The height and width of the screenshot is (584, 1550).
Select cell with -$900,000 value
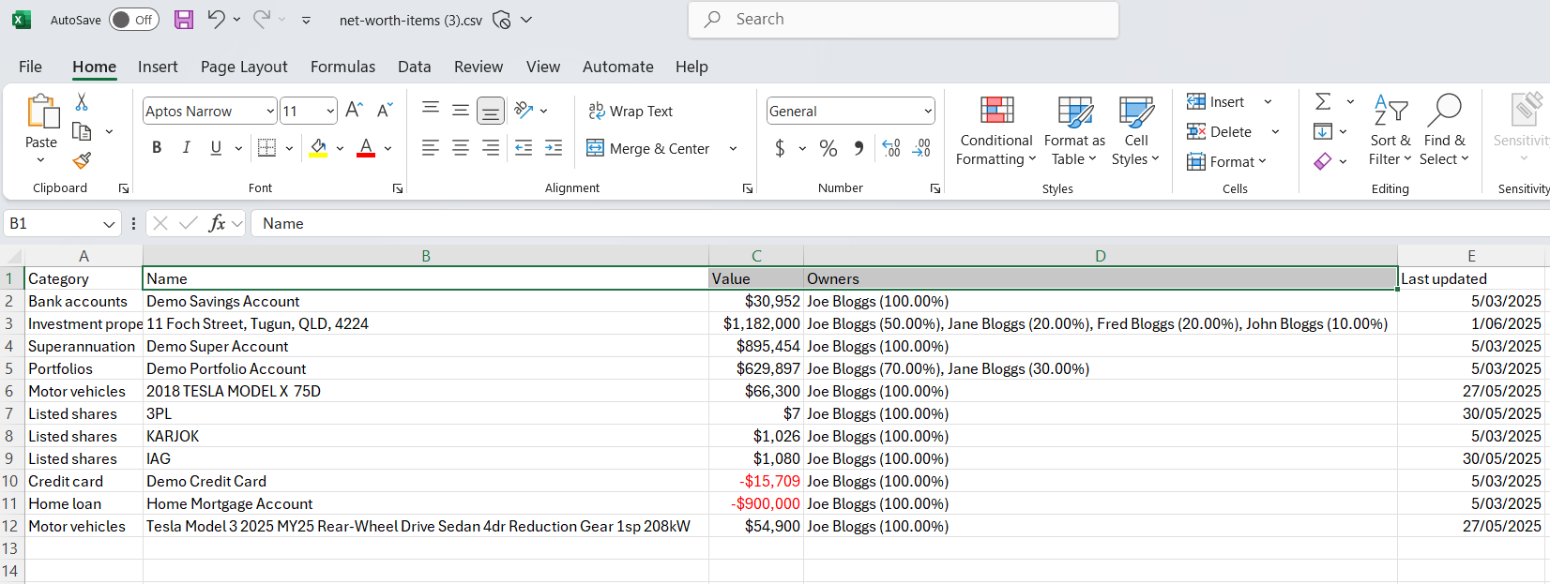756,503
